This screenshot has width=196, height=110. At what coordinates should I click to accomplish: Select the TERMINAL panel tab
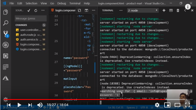click(108, 10)
